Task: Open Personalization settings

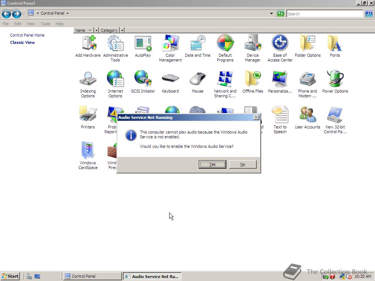Action: 280,82
